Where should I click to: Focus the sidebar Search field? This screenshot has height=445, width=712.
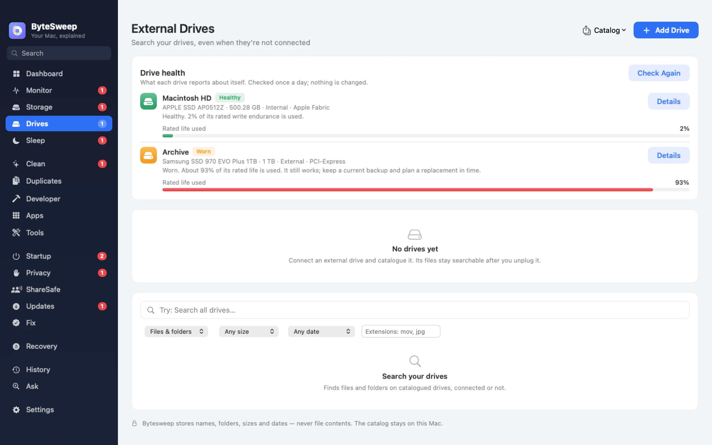(x=59, y=53)
